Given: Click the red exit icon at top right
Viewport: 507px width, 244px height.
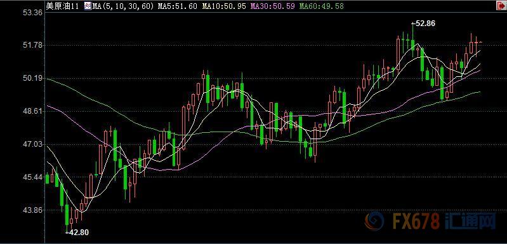Looking at the screenshot, I should (x=503, y=6).
